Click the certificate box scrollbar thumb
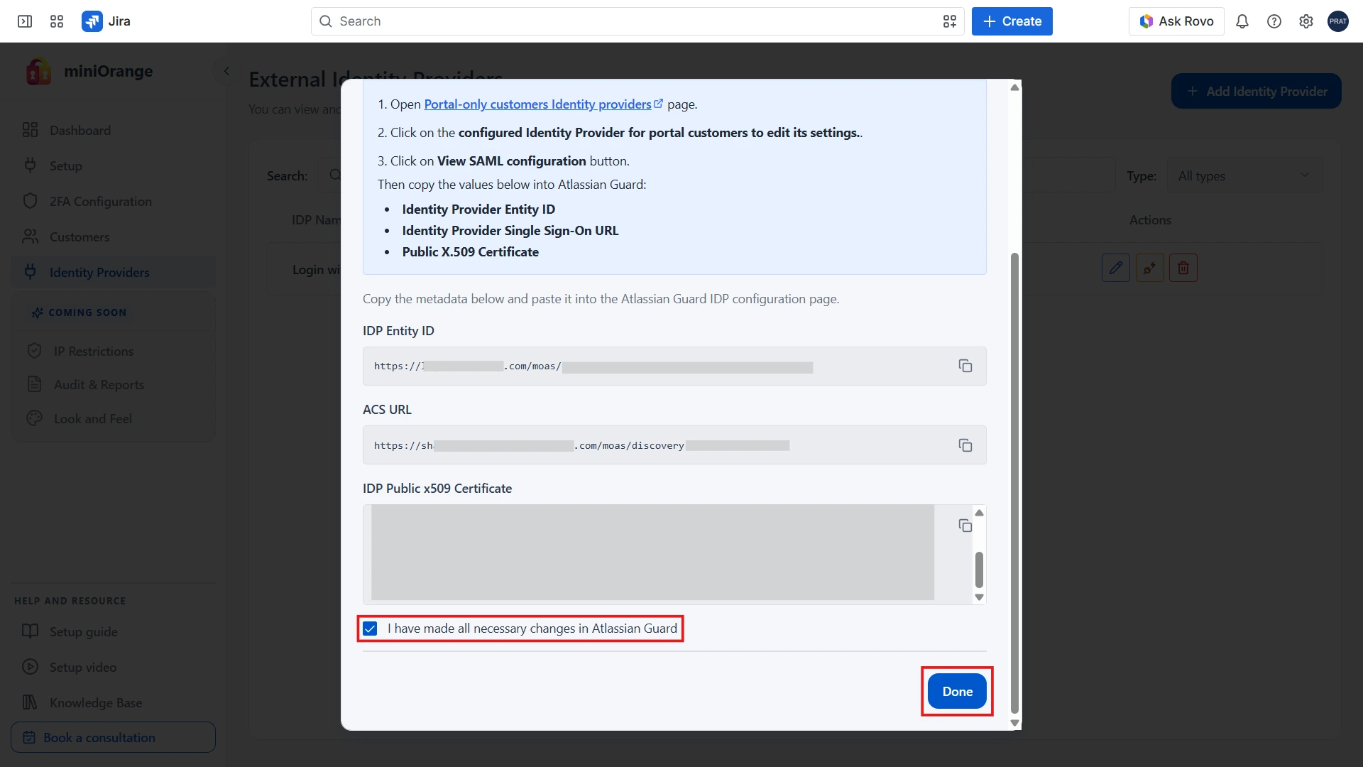This screenshot has width=1363, height=767. [979, 570]
